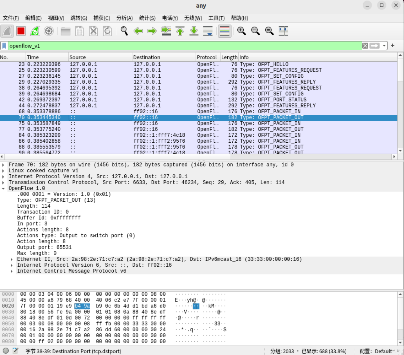Open the 视图(V) menu
Image resolution: width=404 pixels, height=355 pixels.
click(x=56, y=18)
